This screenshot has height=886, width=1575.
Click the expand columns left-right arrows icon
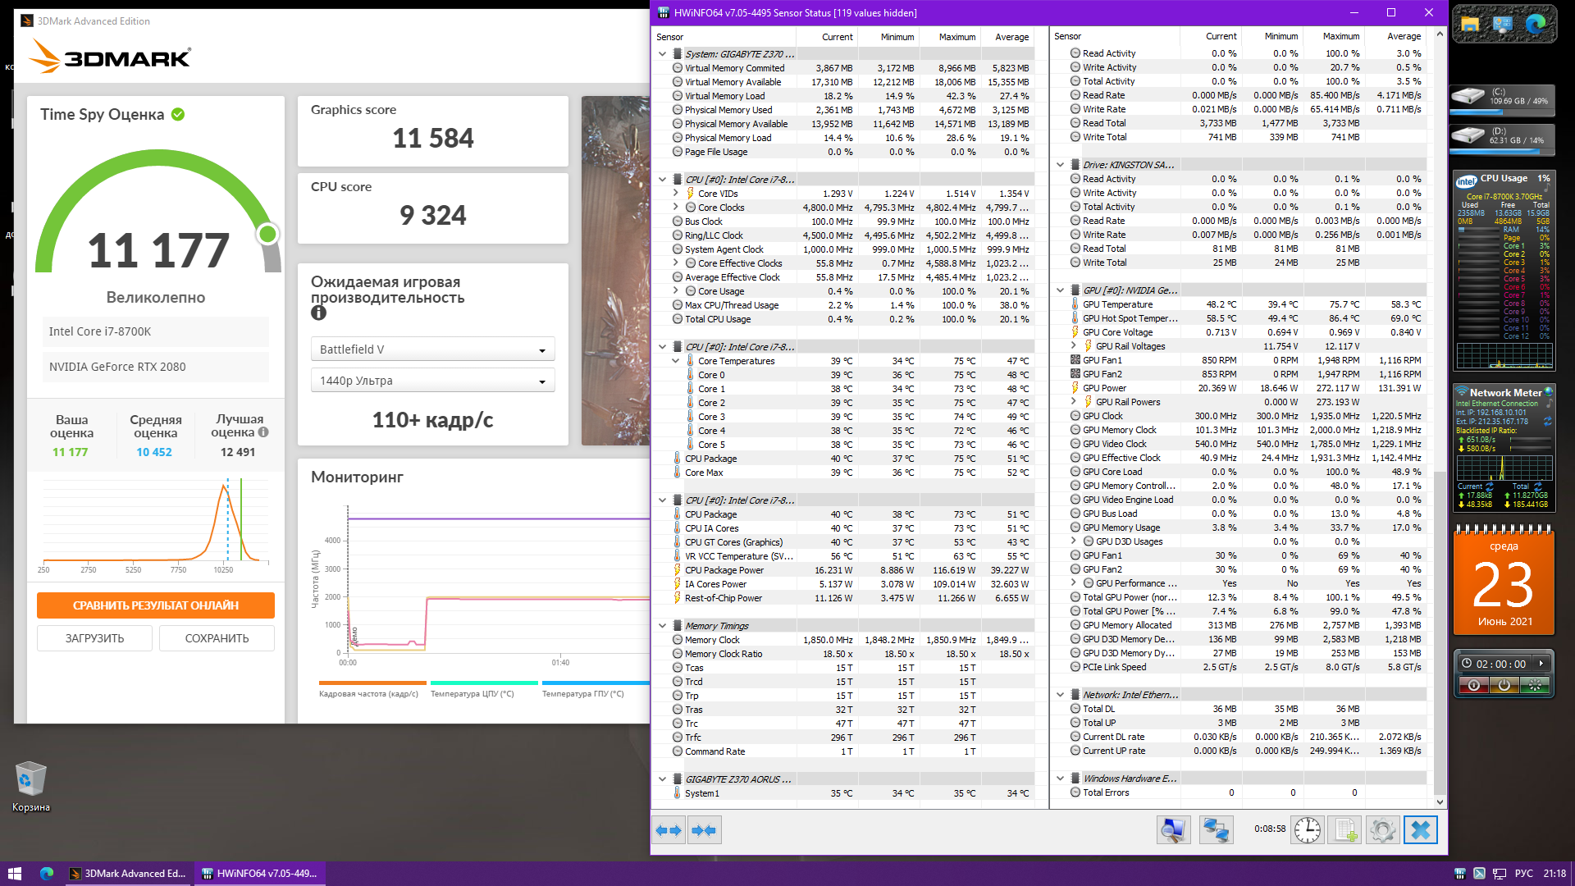[x=669, y=830]
